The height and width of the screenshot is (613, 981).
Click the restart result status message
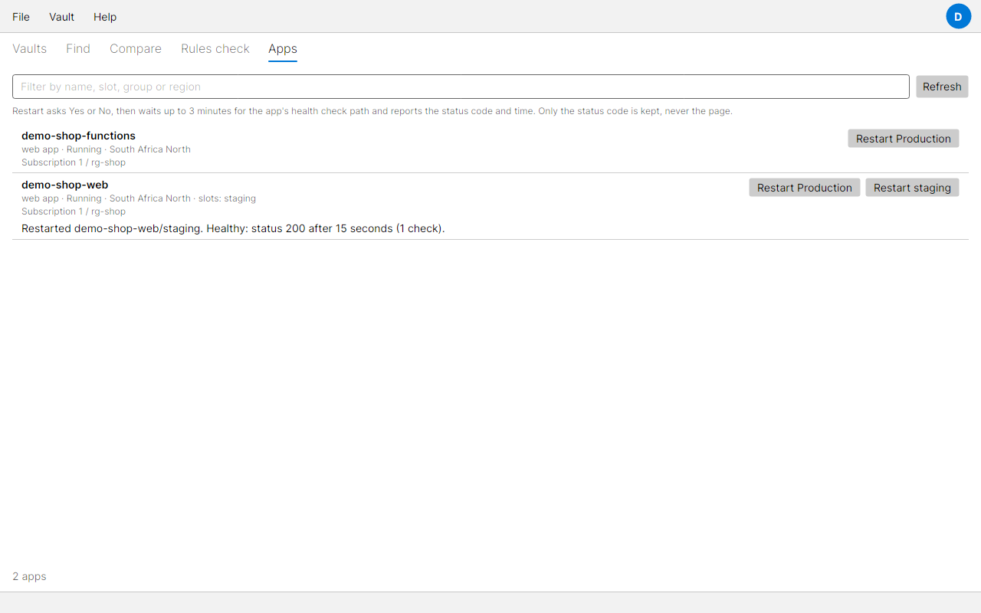(x=233, y=228)
